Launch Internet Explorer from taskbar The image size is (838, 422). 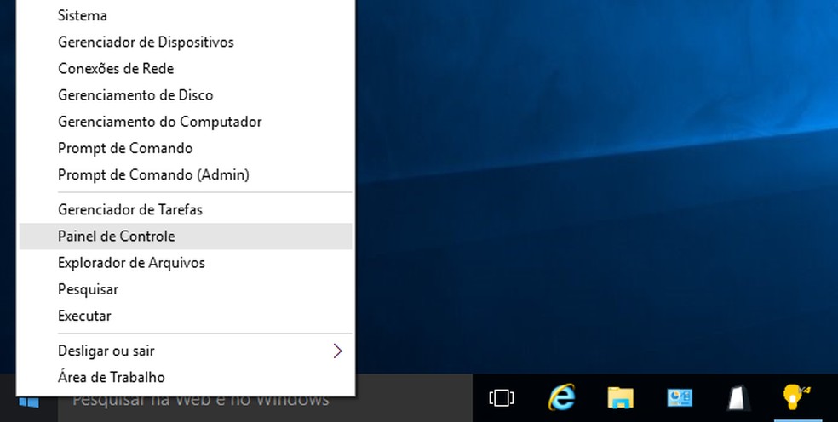click(x=561, y=397)
